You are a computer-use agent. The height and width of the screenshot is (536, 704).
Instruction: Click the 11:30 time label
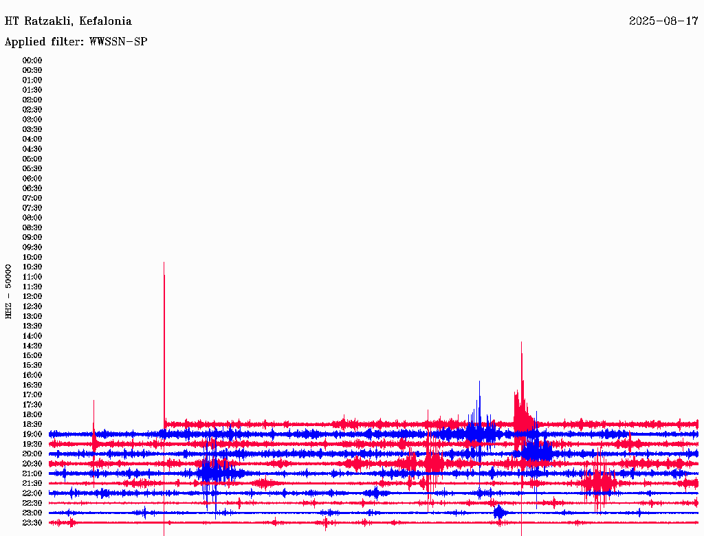32,287
